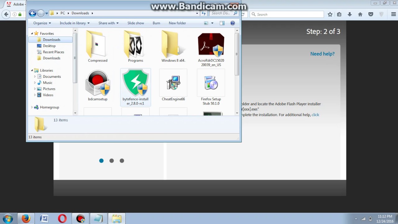Open Include in library dropdown

click(75, 23)
